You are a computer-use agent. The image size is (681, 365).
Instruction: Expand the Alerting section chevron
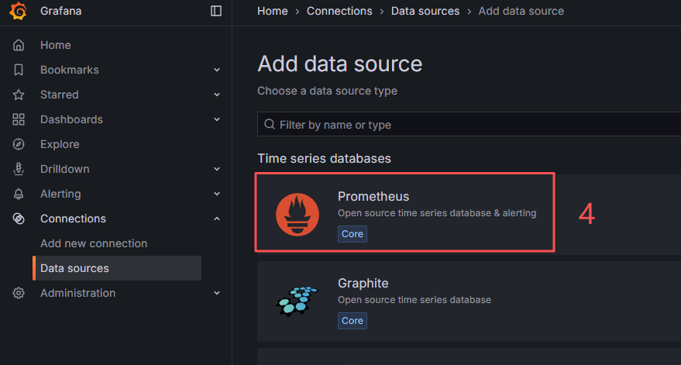217,194
